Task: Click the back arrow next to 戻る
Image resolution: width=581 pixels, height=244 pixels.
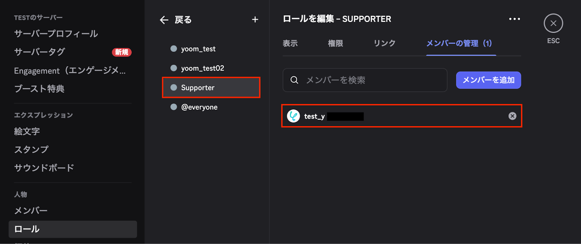Action: point(164,20)
